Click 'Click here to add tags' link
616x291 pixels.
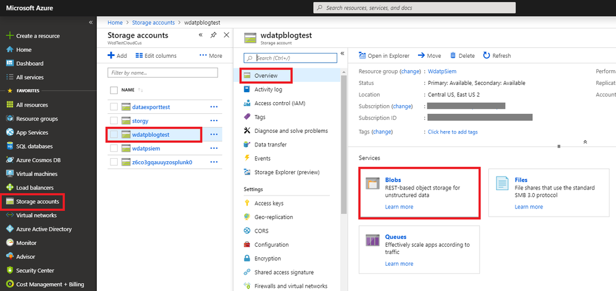(453, 132)
